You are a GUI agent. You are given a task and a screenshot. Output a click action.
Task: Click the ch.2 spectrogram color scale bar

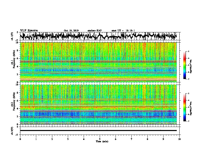(184, 107)
